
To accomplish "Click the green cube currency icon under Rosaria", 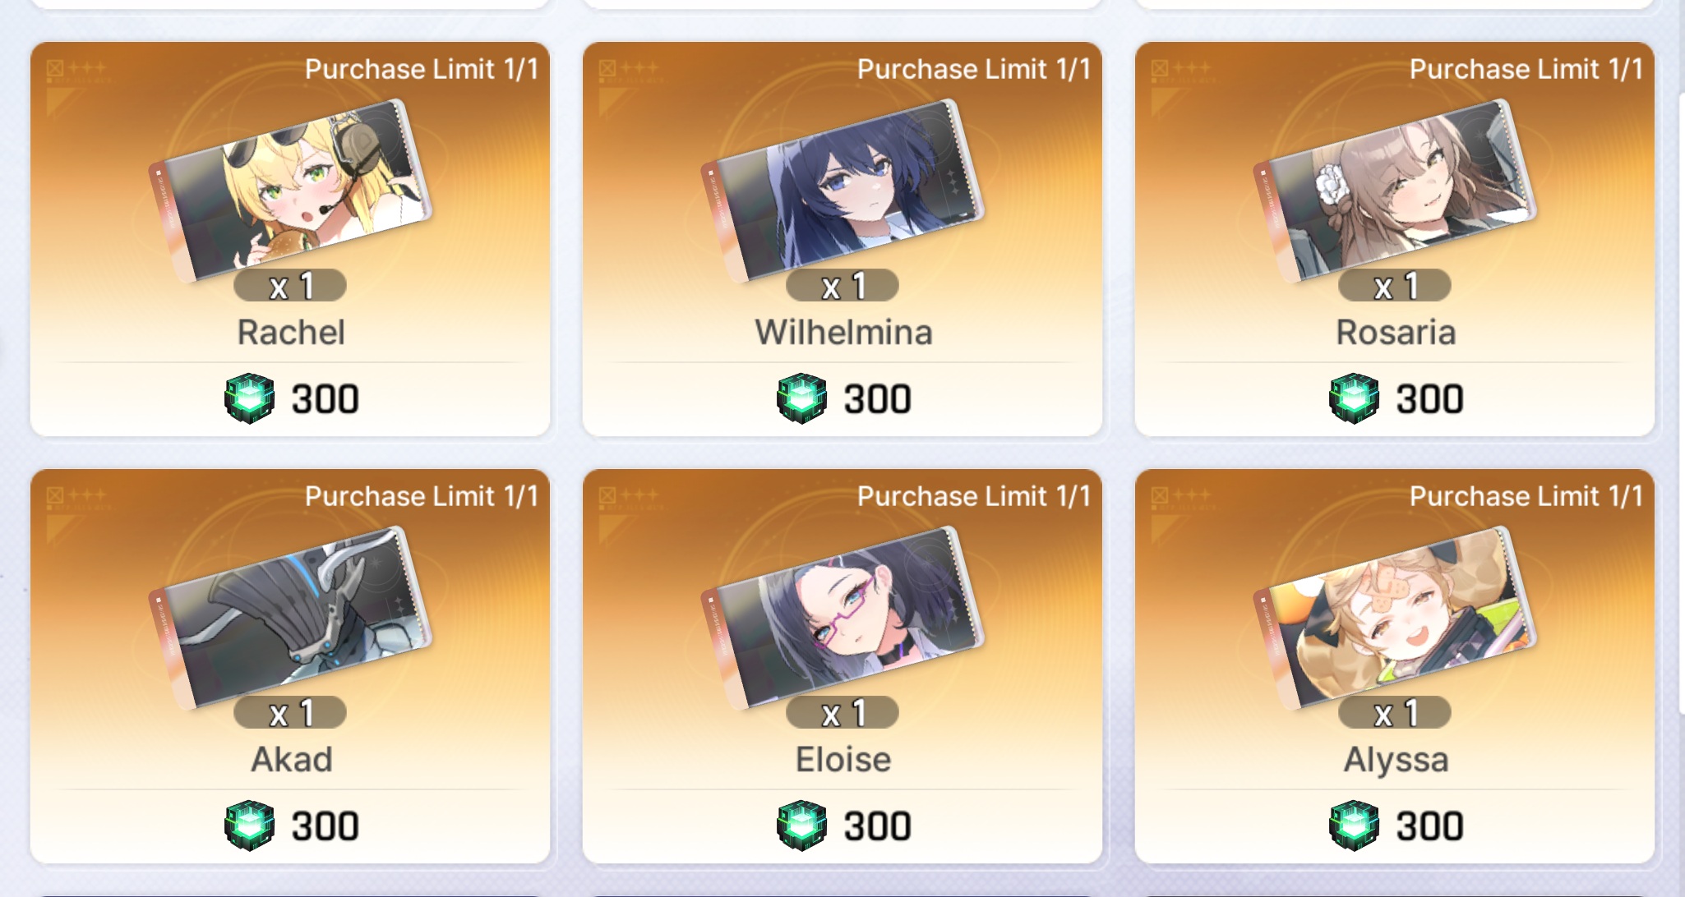I will coord(1354,399).
